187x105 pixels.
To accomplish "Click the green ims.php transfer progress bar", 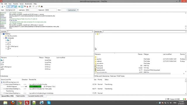I will pyautogui.click(x=35, y=87).
